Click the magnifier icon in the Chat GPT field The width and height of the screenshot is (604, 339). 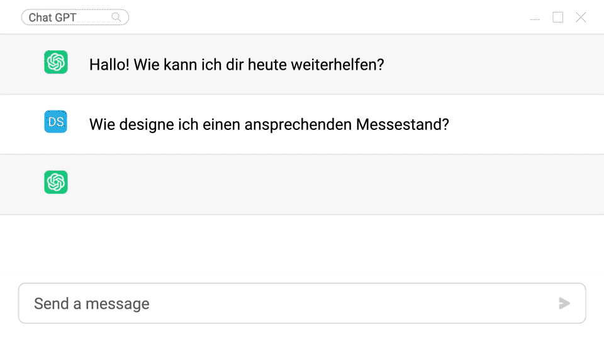coord(116,18)
